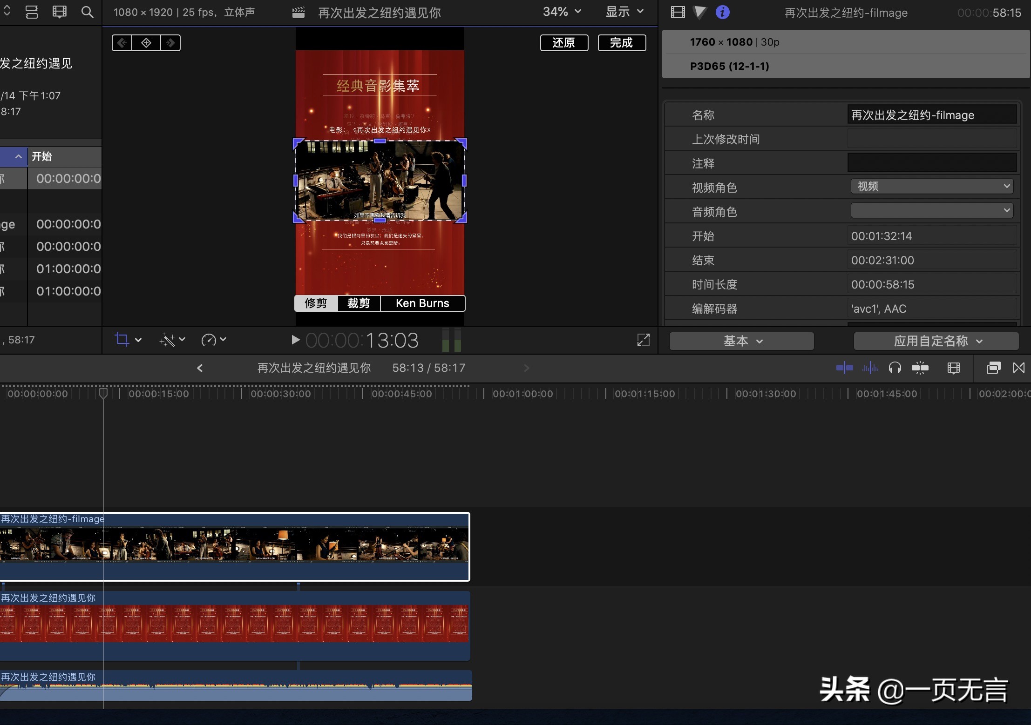The height and width of the screenshot is (725, 1031).
Task: Click the show both displays icon near timeline close
Action: 993,368
